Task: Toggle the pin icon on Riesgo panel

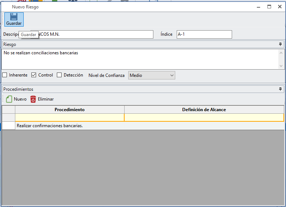Action: pos(280,44)
